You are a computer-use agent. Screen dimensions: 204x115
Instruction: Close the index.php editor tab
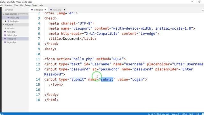tap(45, 10)
